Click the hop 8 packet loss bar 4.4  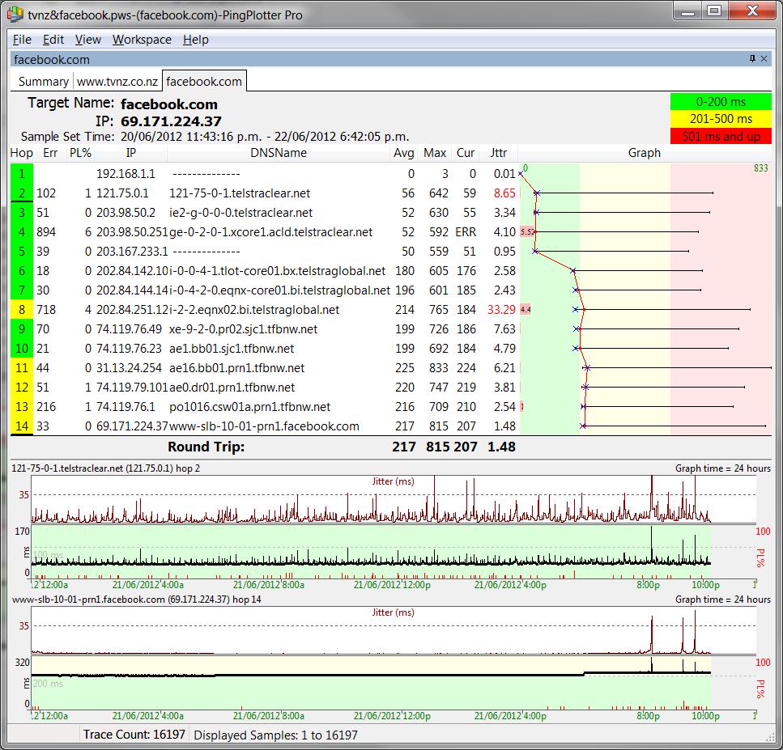tap(526, 310)
